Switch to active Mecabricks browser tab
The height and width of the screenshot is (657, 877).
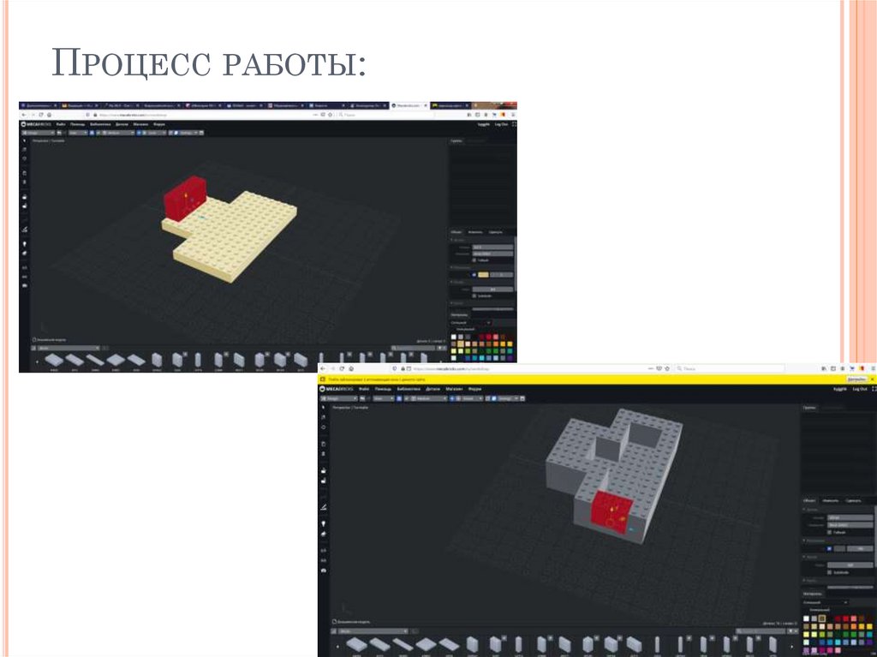click(x=409, y=105)
